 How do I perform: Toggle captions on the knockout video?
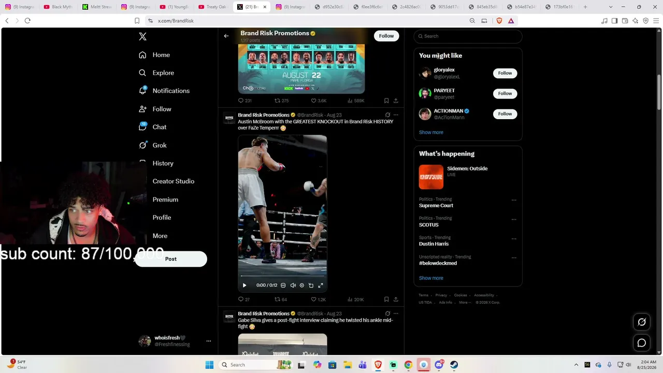tap(283, 285)
